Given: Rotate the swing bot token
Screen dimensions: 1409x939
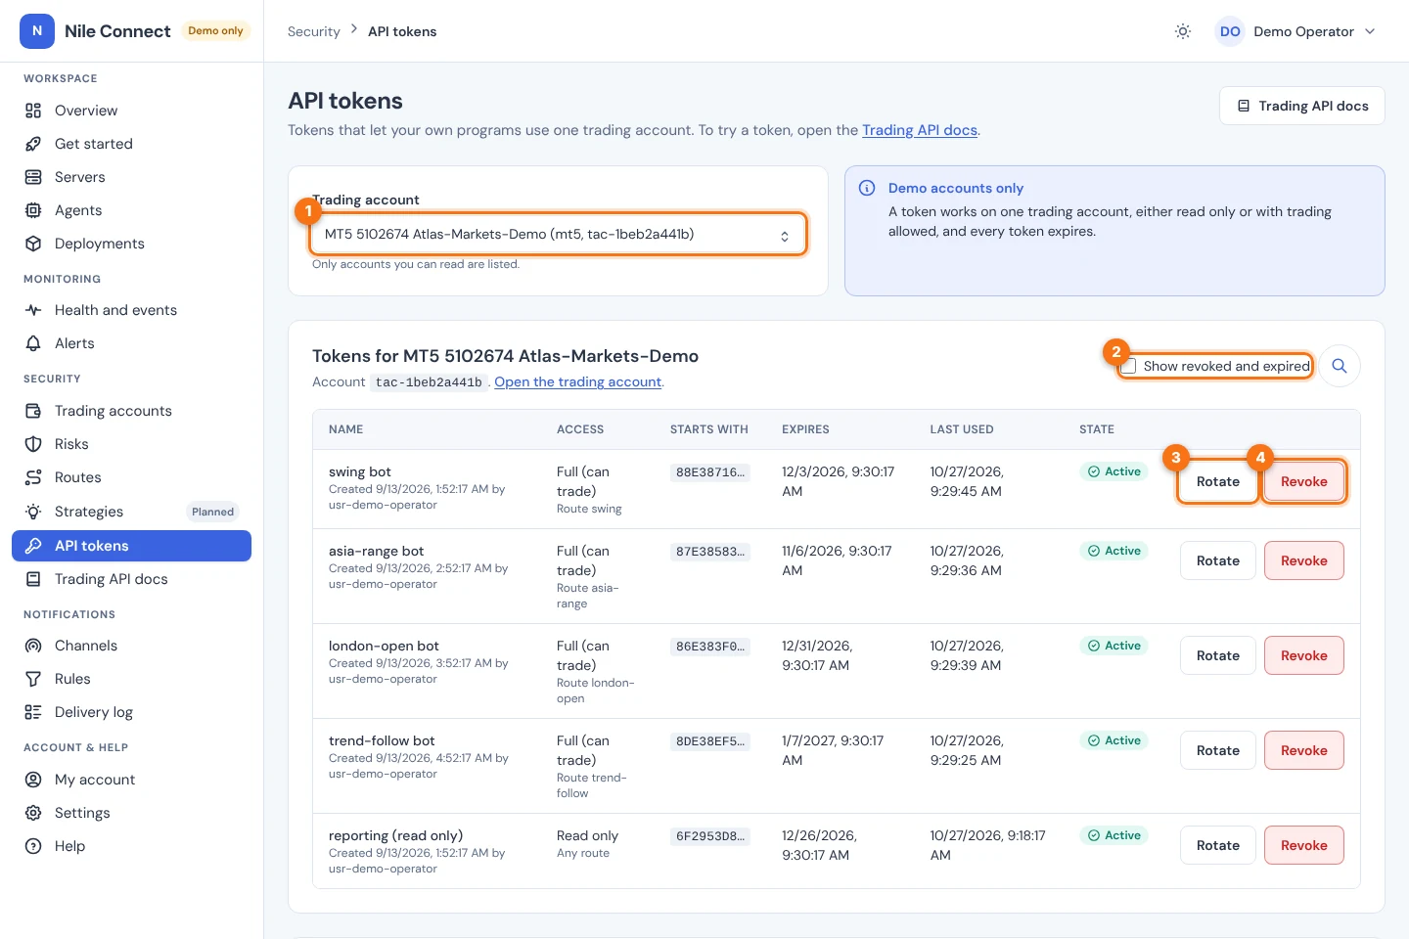Looking at the screenshot, I should click(x=1218, y=481).
